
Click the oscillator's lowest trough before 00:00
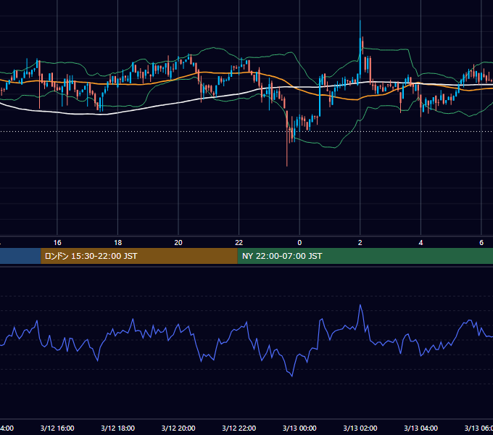point(292,376)
